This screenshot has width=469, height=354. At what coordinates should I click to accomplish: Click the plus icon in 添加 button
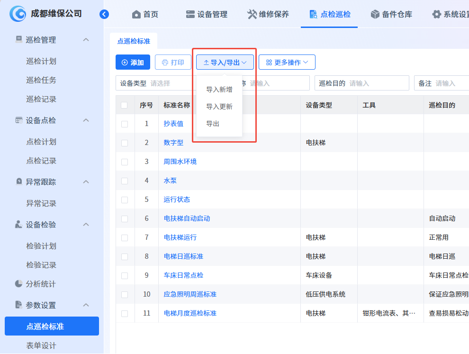coord(125,63)
